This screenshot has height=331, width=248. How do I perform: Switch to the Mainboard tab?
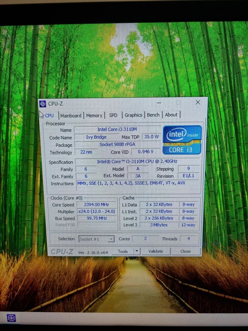click(x=71, y=116)
